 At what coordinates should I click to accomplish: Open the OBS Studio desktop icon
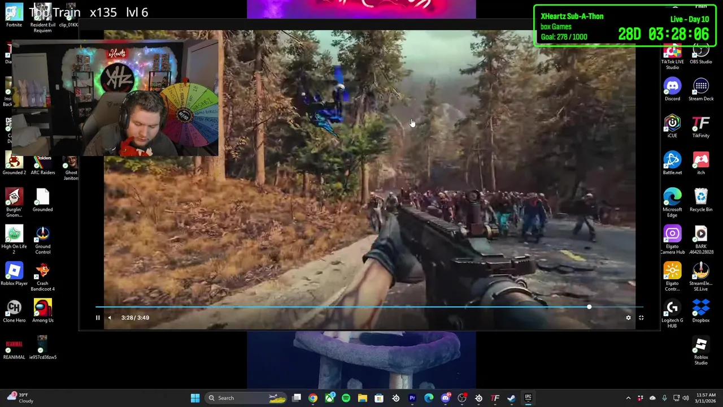tap(701, 54)
